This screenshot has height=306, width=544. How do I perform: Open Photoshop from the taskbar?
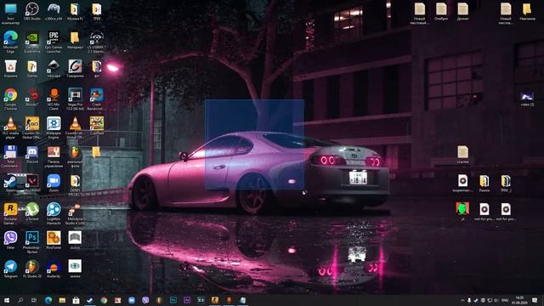tap(173, 300)
